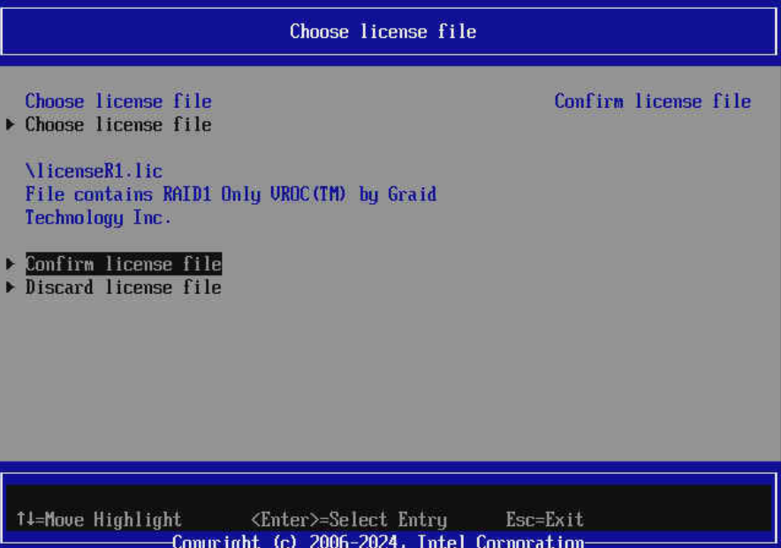Click the arrow beside 'Discard license file'

tap(10, 288)
